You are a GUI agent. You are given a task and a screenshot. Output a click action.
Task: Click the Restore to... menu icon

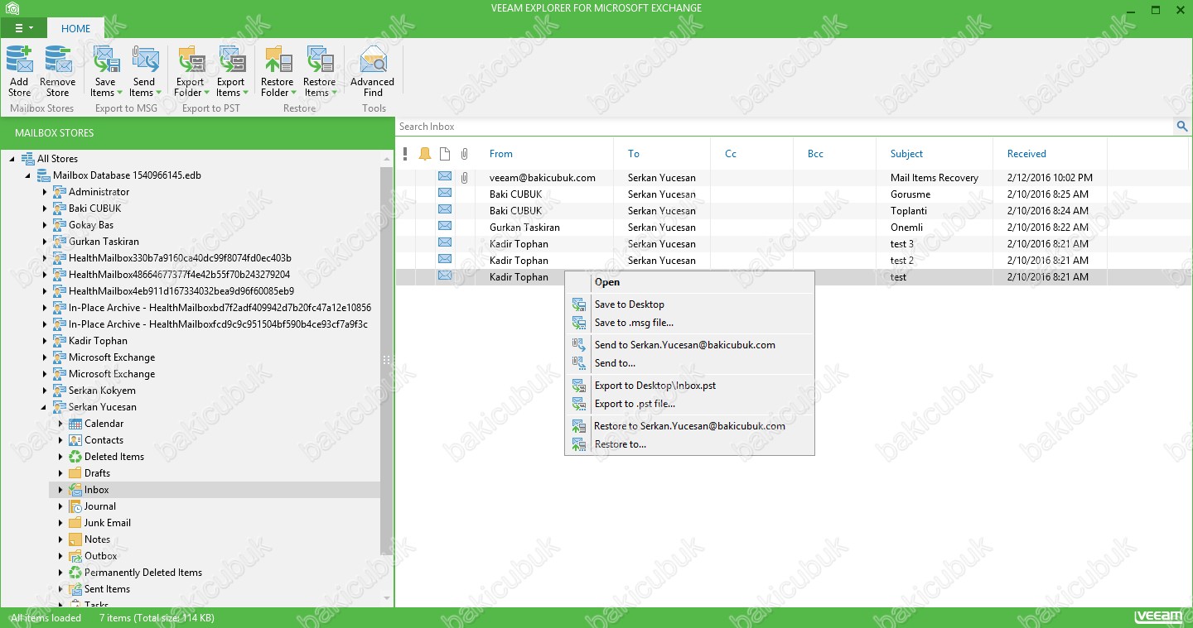(x=578, y=444)
